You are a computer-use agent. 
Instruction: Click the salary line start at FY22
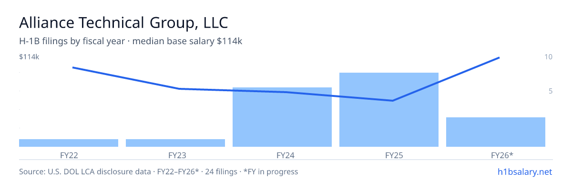pyautogui.click(x=73, y=67)
